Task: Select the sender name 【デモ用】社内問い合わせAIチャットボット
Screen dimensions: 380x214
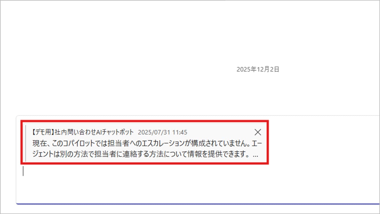Action: (x=83, y=132)
